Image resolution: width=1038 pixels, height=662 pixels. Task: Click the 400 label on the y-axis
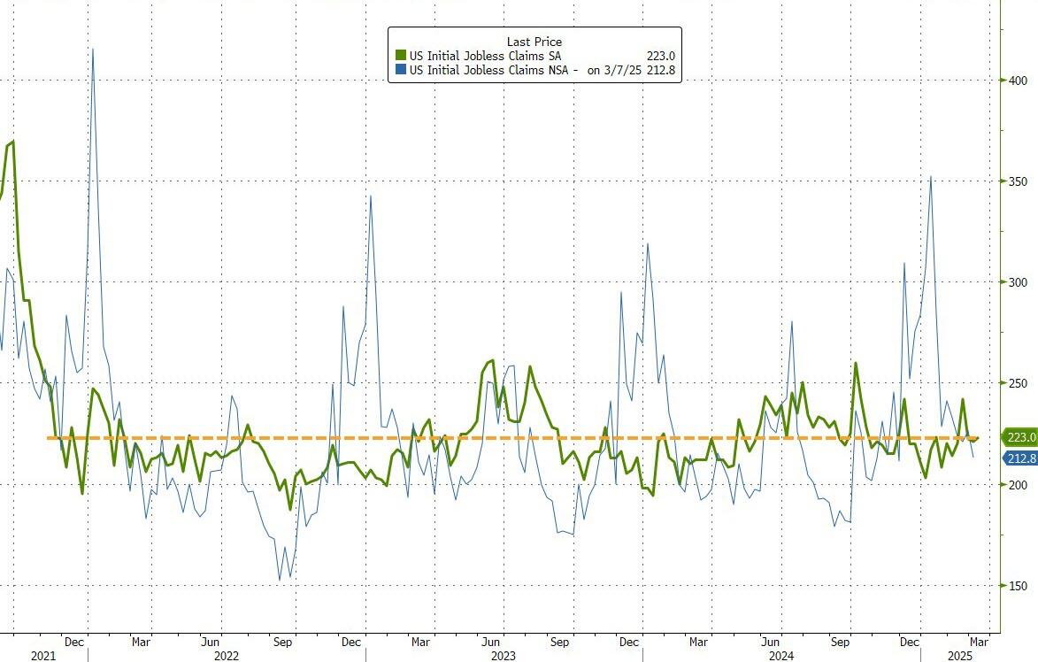1016,81
